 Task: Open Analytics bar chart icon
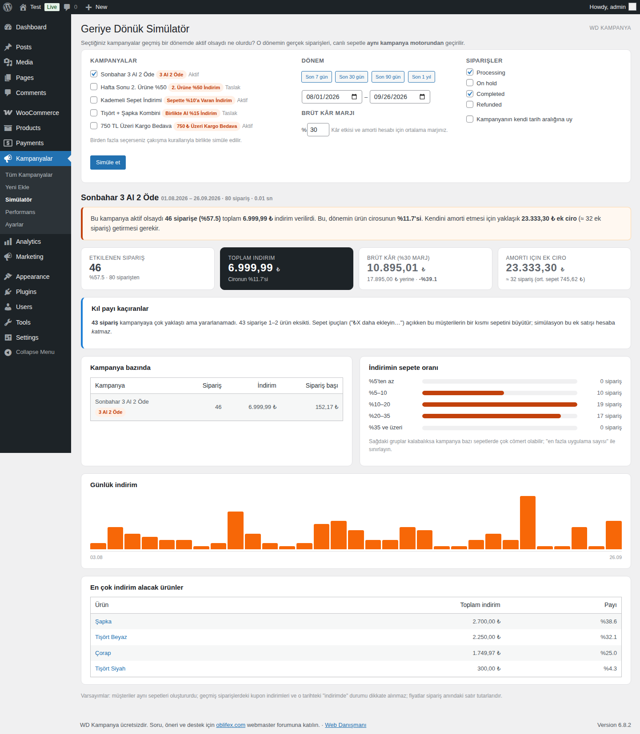[x=8, y=242]
